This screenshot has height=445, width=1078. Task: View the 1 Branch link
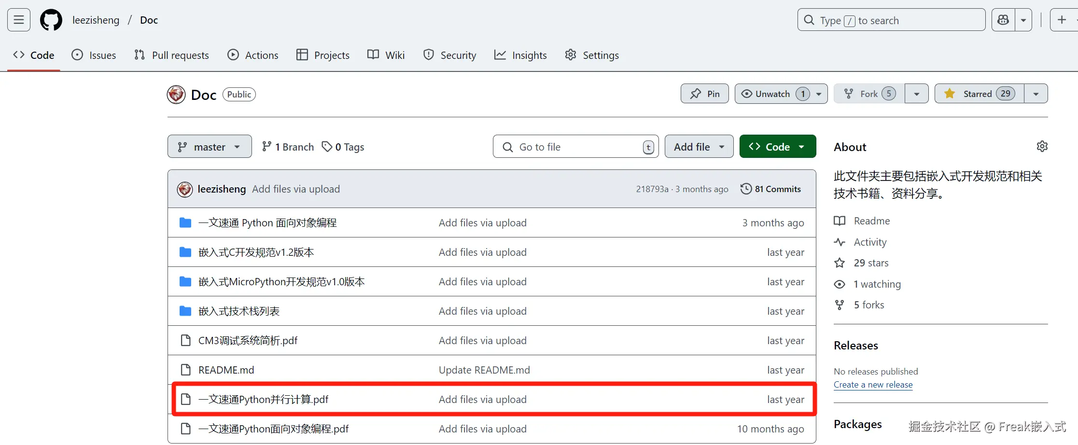tap(288, 147)
